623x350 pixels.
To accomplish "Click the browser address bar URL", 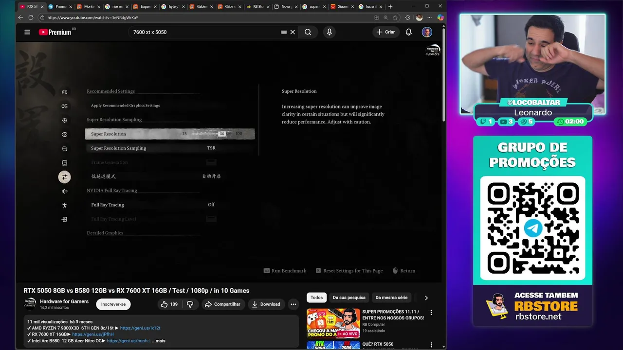I will [92, 17].
